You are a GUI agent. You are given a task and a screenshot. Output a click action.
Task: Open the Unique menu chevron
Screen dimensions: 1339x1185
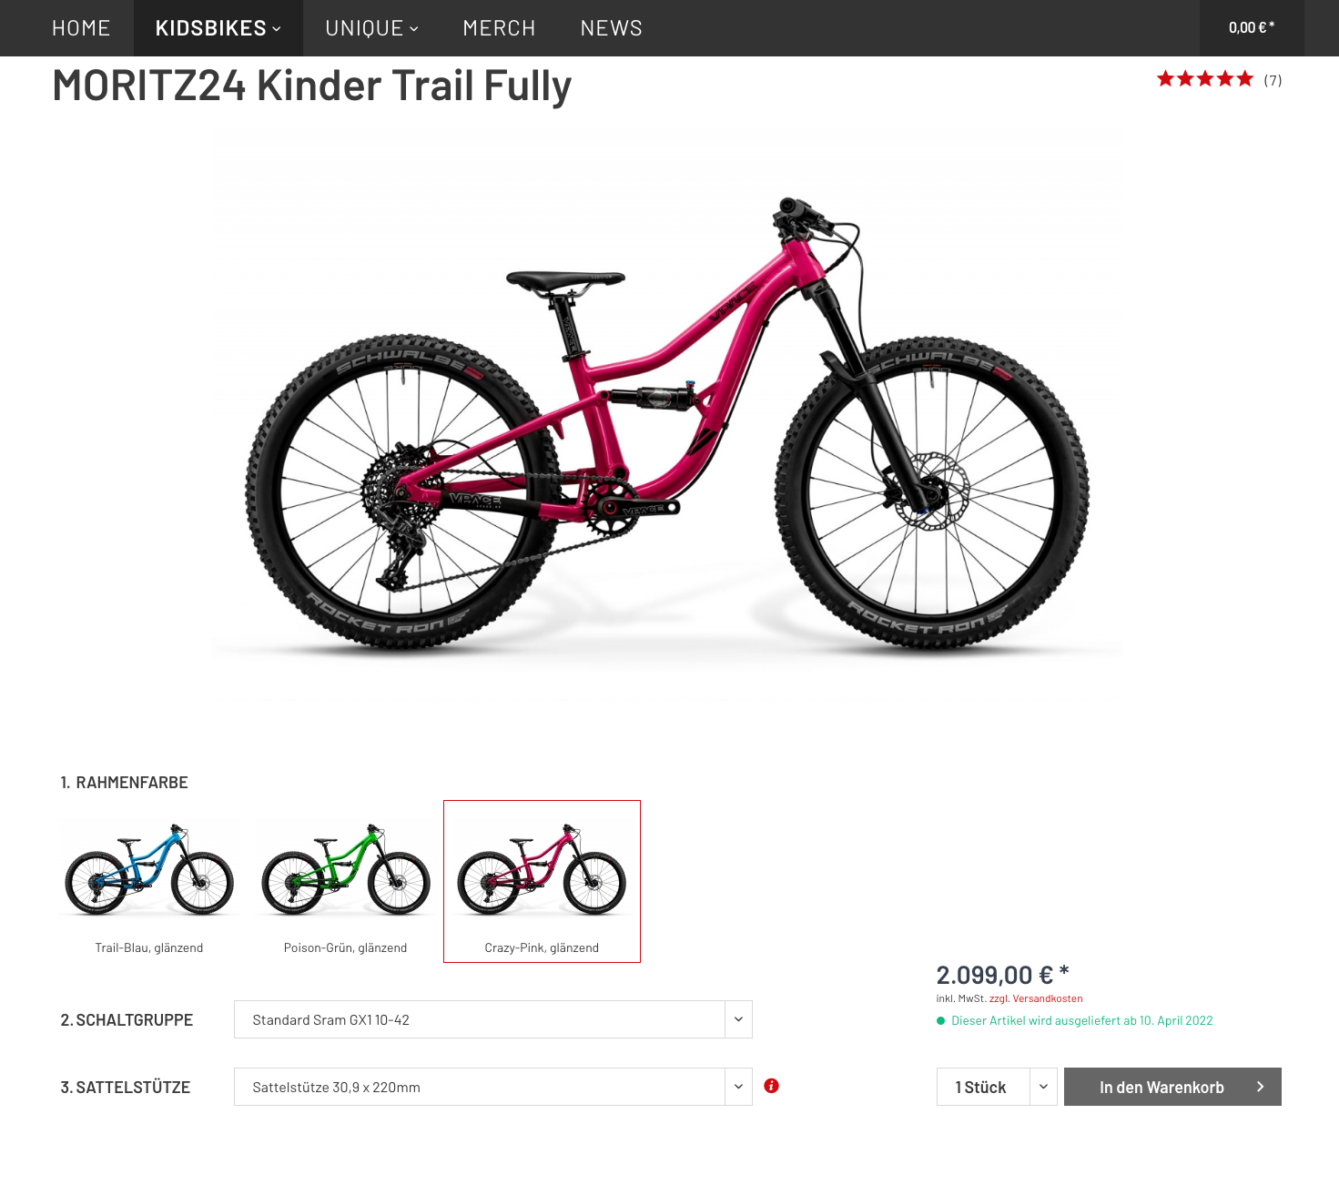click(x=414, y=29)
